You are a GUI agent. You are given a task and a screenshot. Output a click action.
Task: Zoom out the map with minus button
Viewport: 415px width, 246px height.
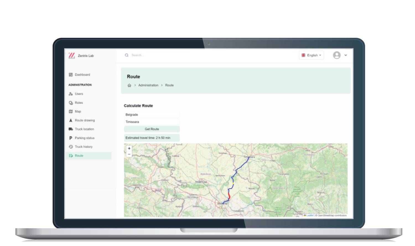point(129,154)
